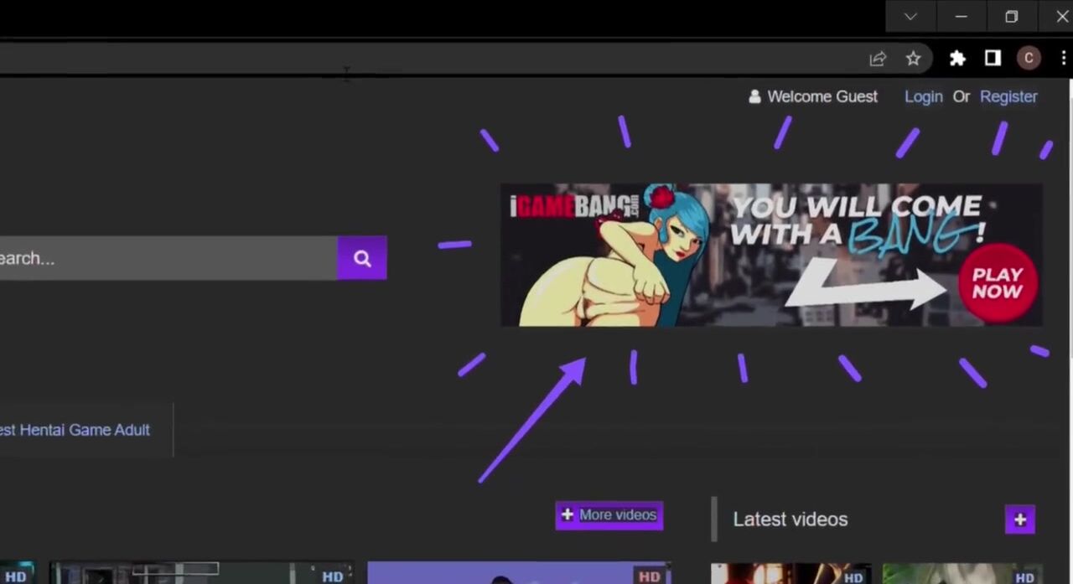The image size is (1073, 584).
Task: Click the More videos button
Action: (609, 515)
